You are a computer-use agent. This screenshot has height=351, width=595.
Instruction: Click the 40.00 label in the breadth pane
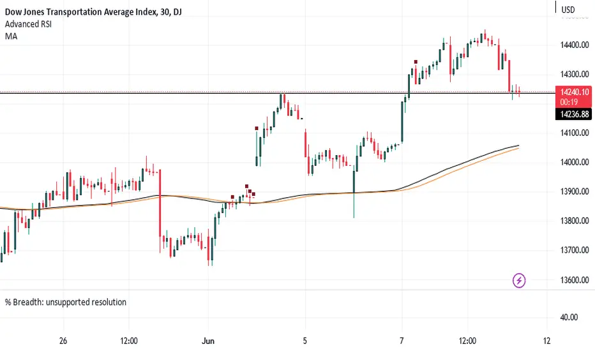coord(569,317)
